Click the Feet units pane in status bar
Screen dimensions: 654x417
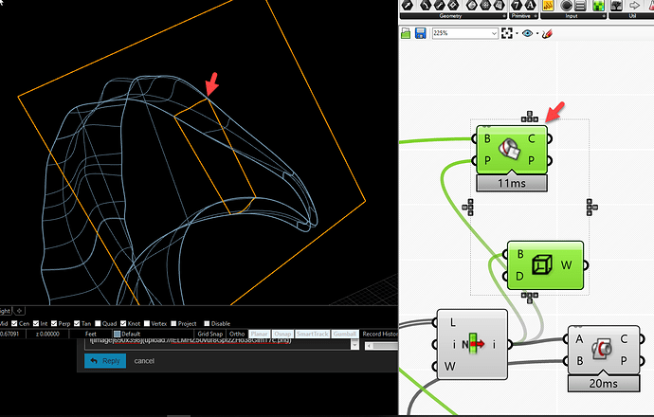click(x=90, y=334)
